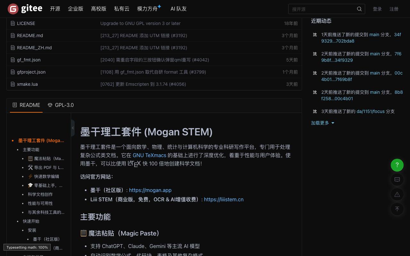
Task: Open the 企业版 navigation menu
Action: coord(76,9)
